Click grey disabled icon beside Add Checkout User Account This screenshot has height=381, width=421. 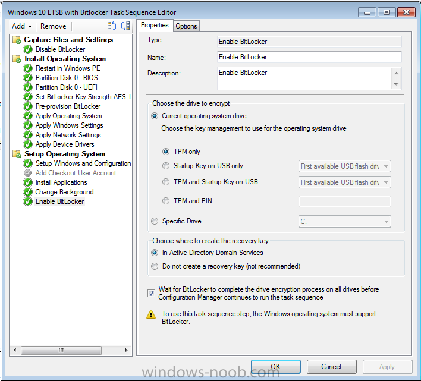28,173
